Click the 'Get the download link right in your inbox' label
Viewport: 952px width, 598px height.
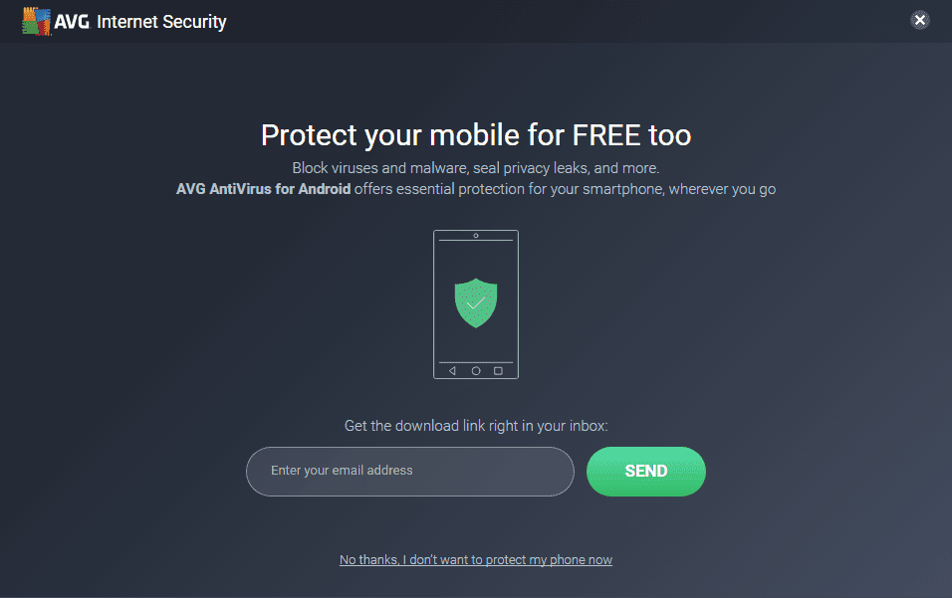(x=475, y=425)
